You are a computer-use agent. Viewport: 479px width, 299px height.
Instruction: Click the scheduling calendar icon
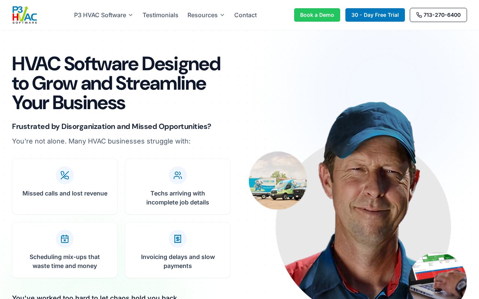tap(65, 239)
